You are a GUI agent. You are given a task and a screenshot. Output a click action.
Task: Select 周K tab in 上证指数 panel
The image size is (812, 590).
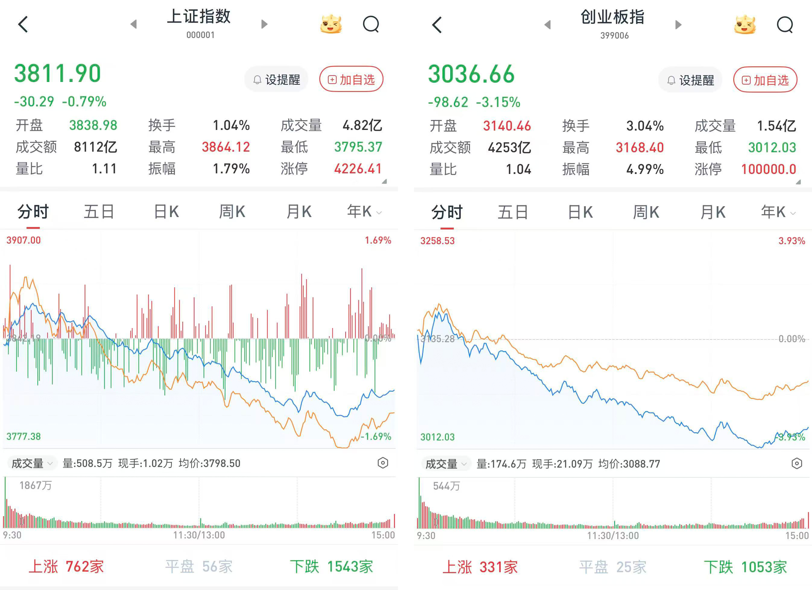tap(232, 212)
